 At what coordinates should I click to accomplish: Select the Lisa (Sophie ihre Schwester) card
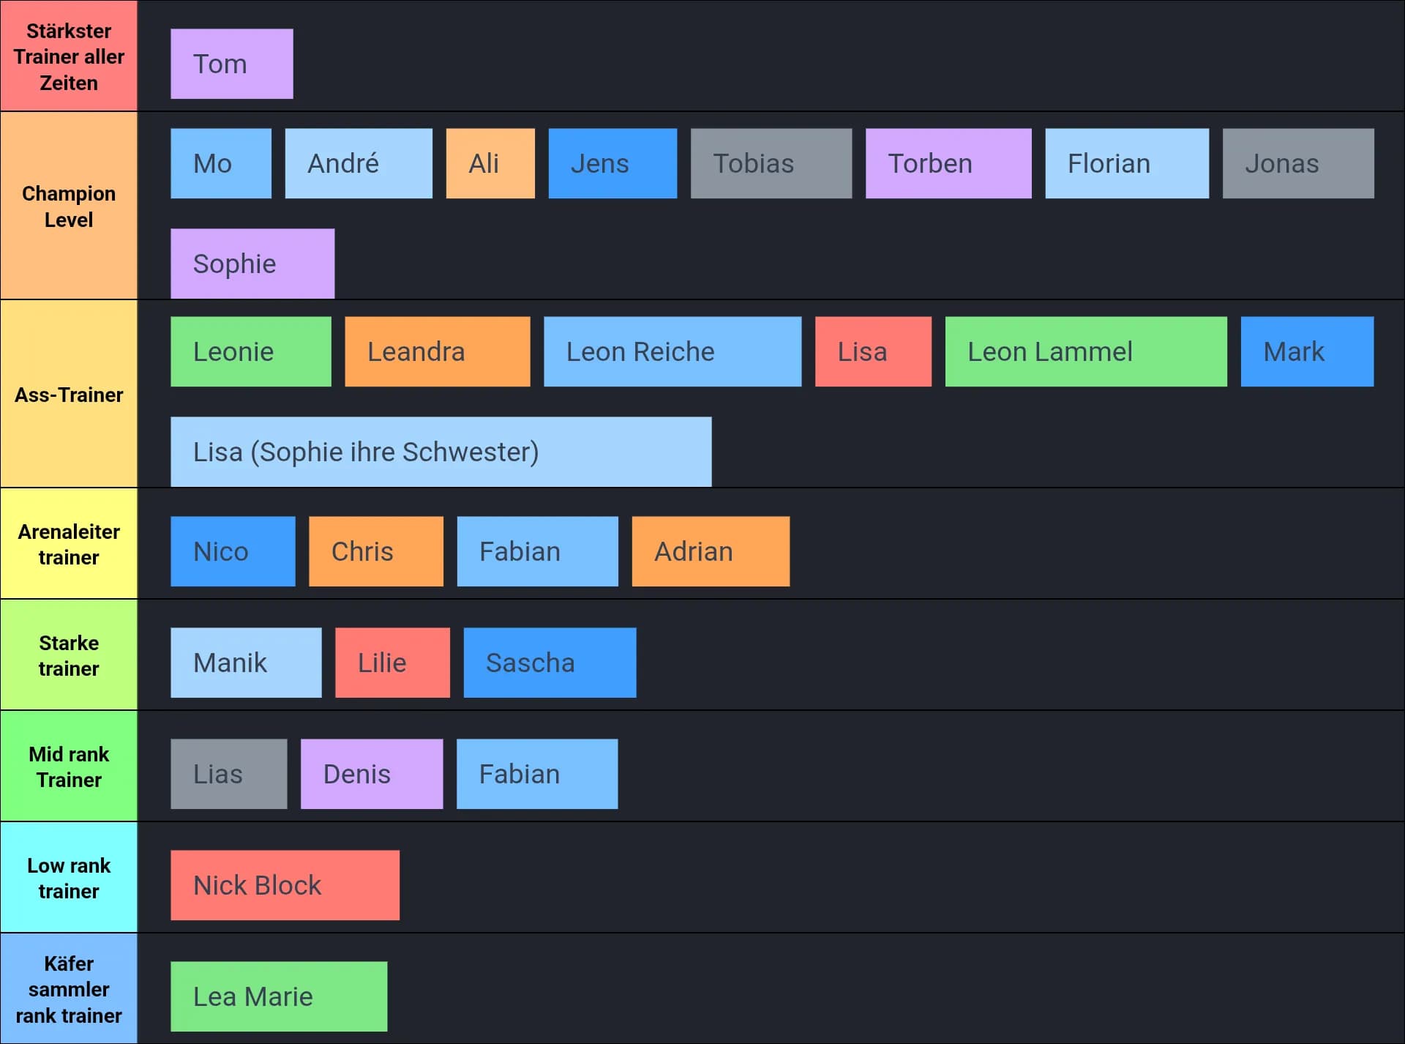coord(441,452)
